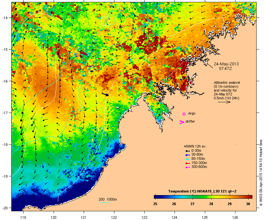Click the latitude axis label -14
Image resolution: width=265 pixels, height=220 pixels.
pyautogui.click(x=5, y=17)
